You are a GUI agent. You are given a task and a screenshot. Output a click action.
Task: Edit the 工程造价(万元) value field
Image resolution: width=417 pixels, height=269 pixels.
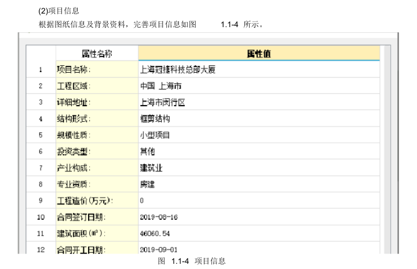point(259,201)
